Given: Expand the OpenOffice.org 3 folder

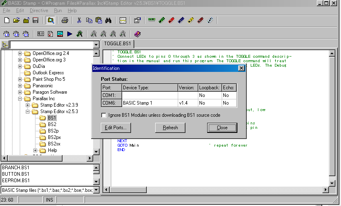Looking at the screenshot, I should pos(20,60).
